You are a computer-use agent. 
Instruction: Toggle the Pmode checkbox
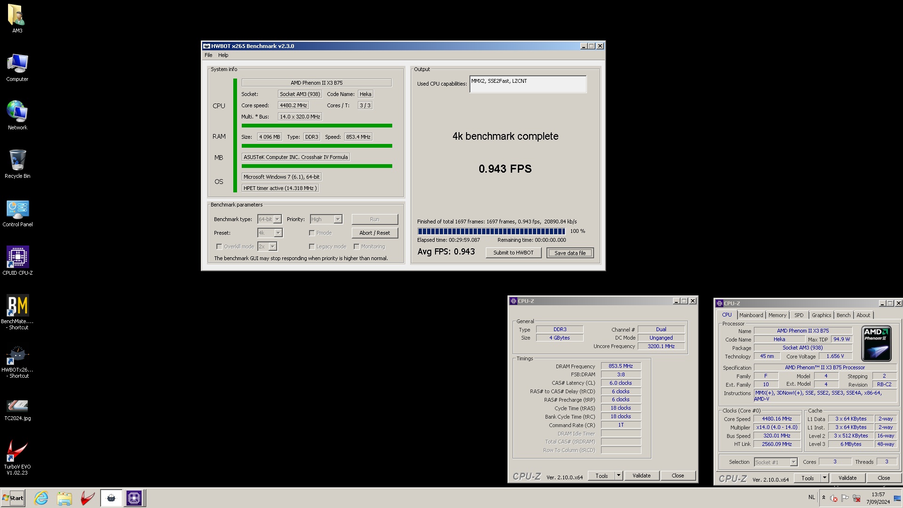(x=311, y=233)
